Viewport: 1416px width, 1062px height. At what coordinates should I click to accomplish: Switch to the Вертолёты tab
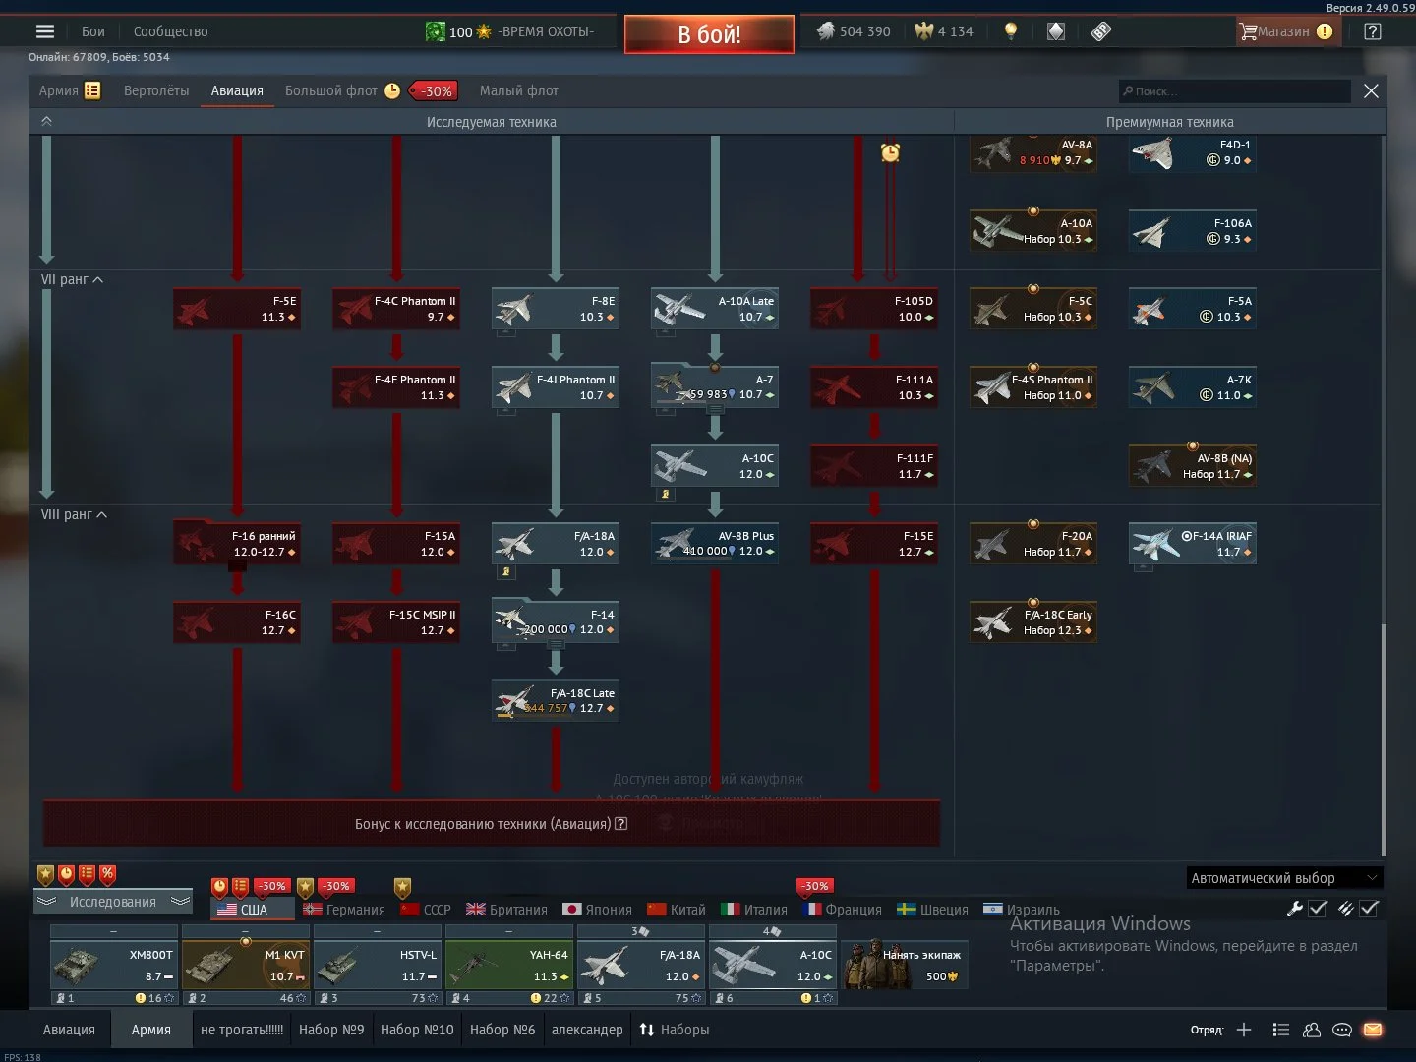pos(156,90)
